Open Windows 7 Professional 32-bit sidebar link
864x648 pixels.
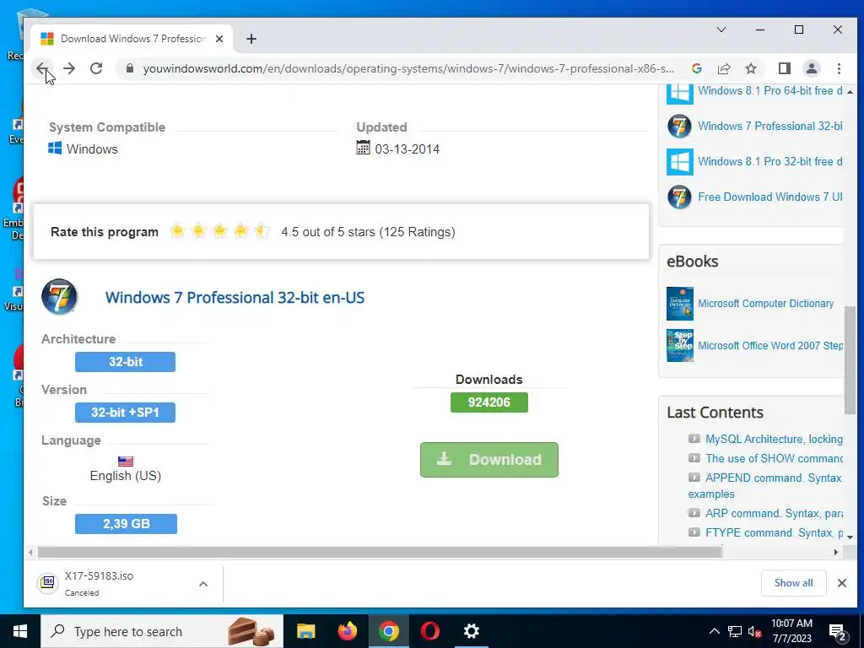[x=769, y=126]
